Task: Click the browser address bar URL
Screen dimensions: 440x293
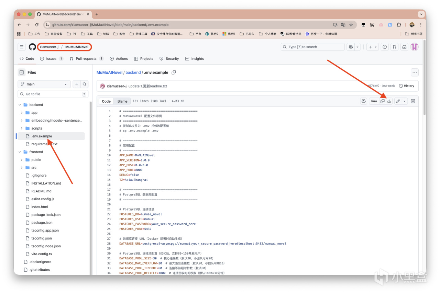Action: click(x=110, y=25)
